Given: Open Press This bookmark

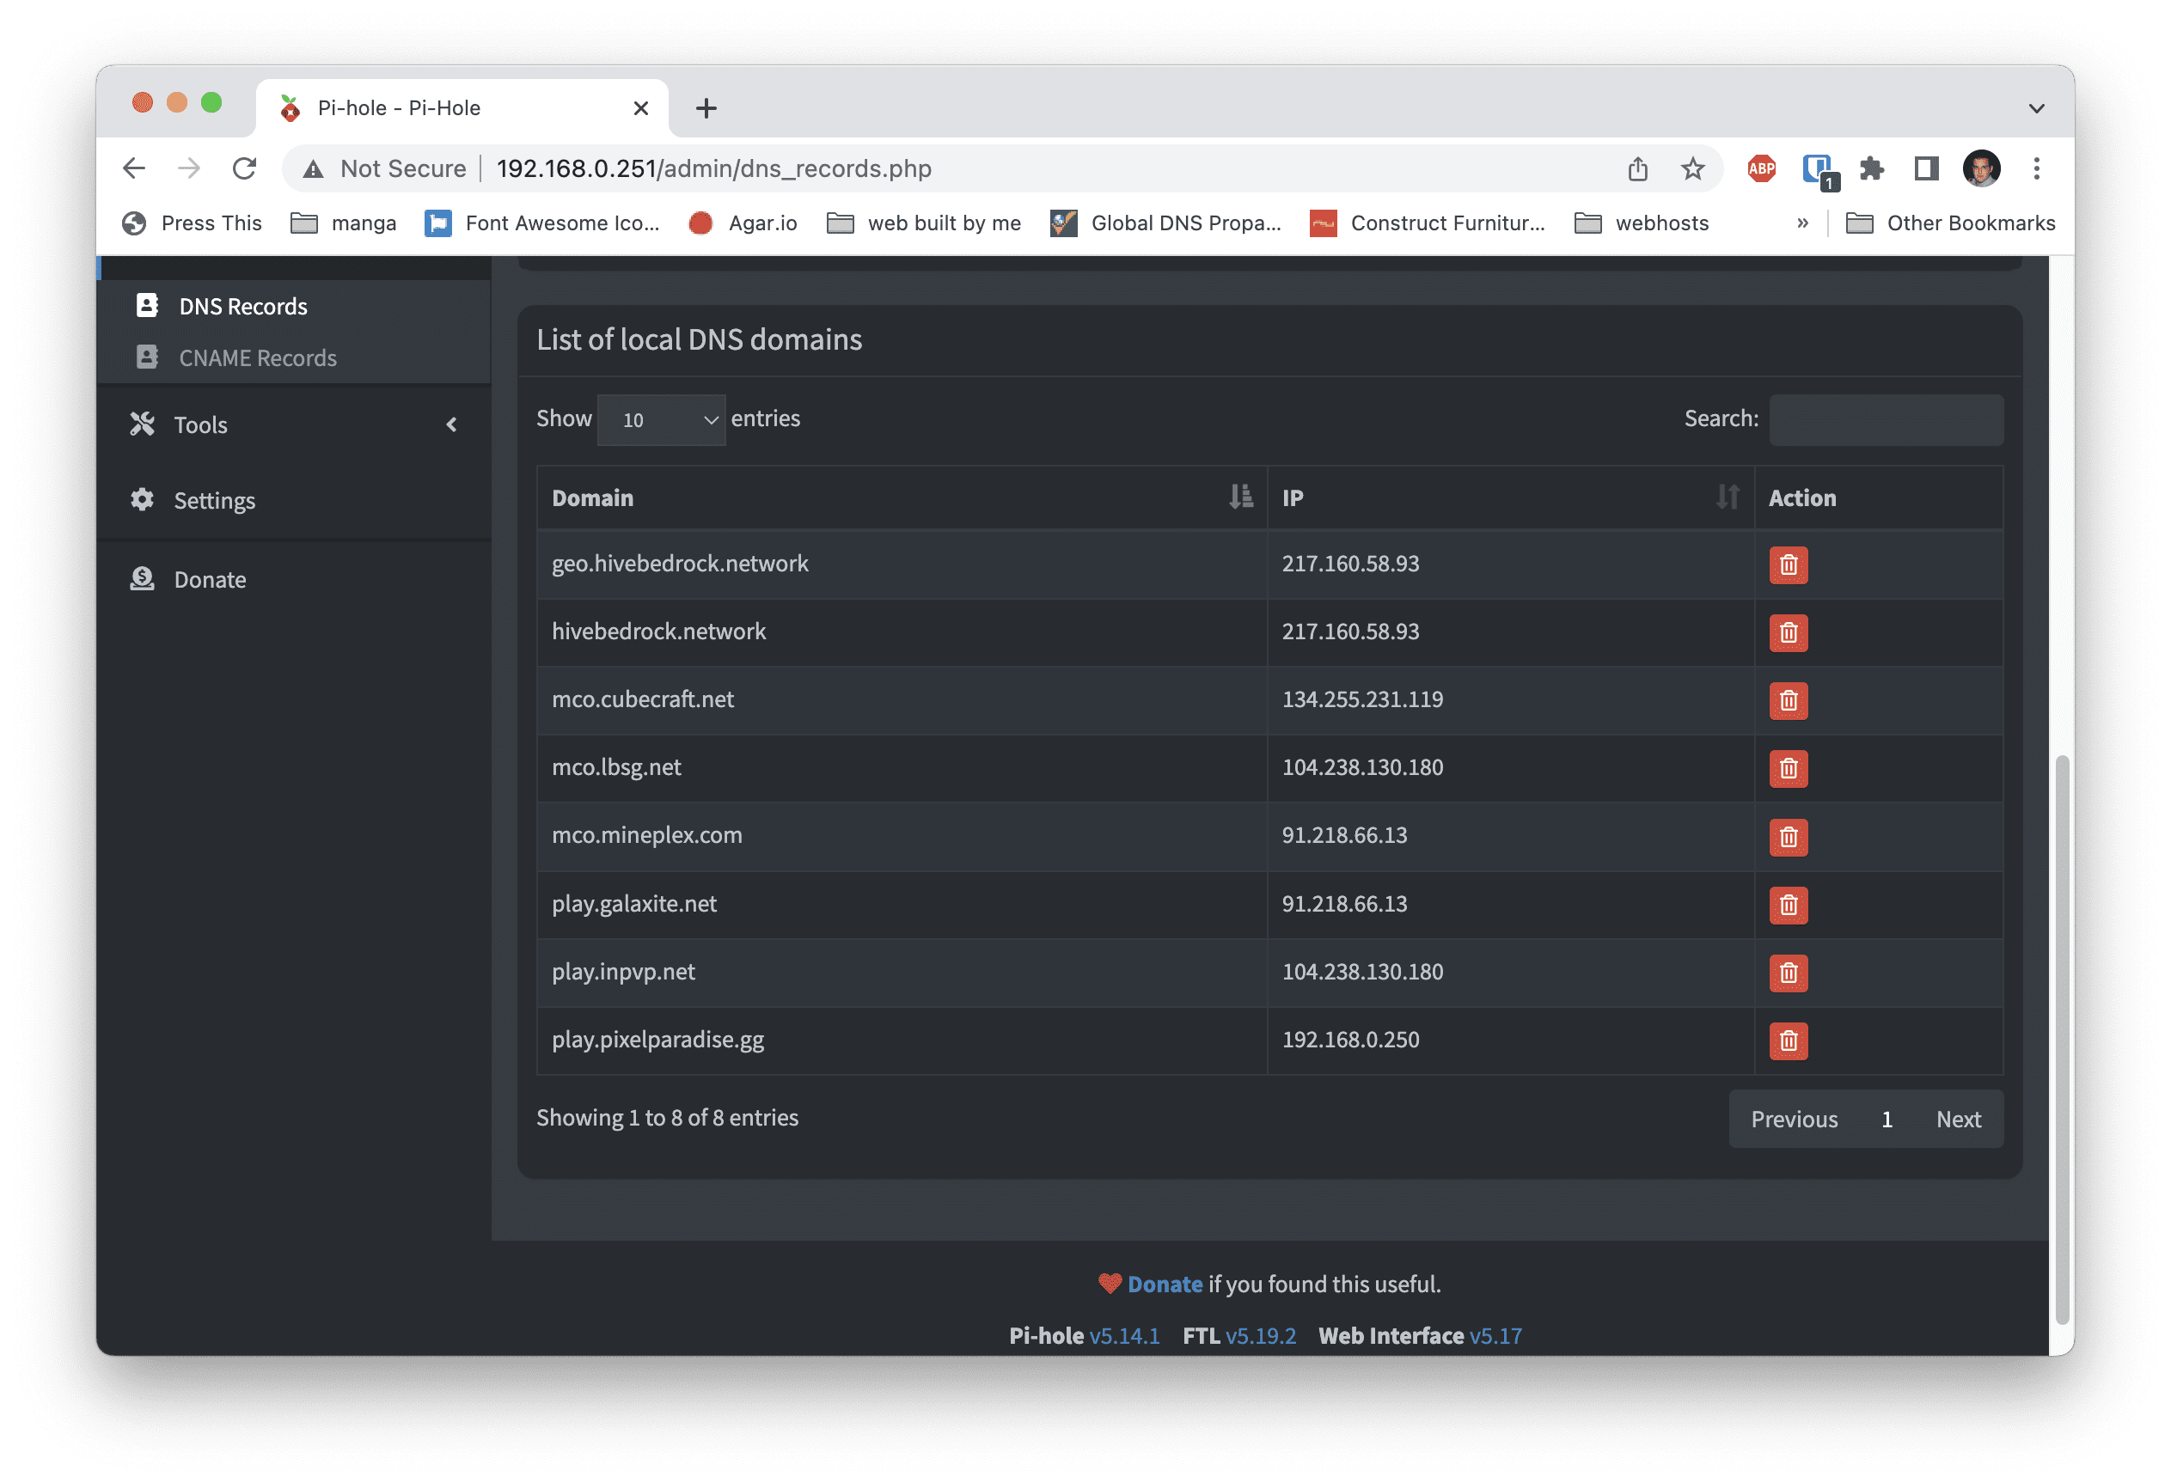Looking at the screenshot, I should [193, 223].
